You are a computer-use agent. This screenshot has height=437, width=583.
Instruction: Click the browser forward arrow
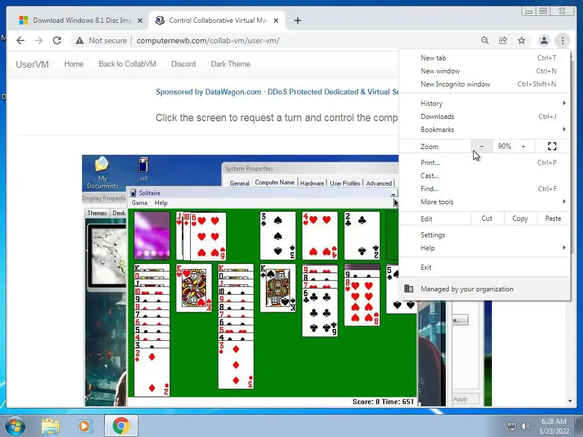pos(39,40)
